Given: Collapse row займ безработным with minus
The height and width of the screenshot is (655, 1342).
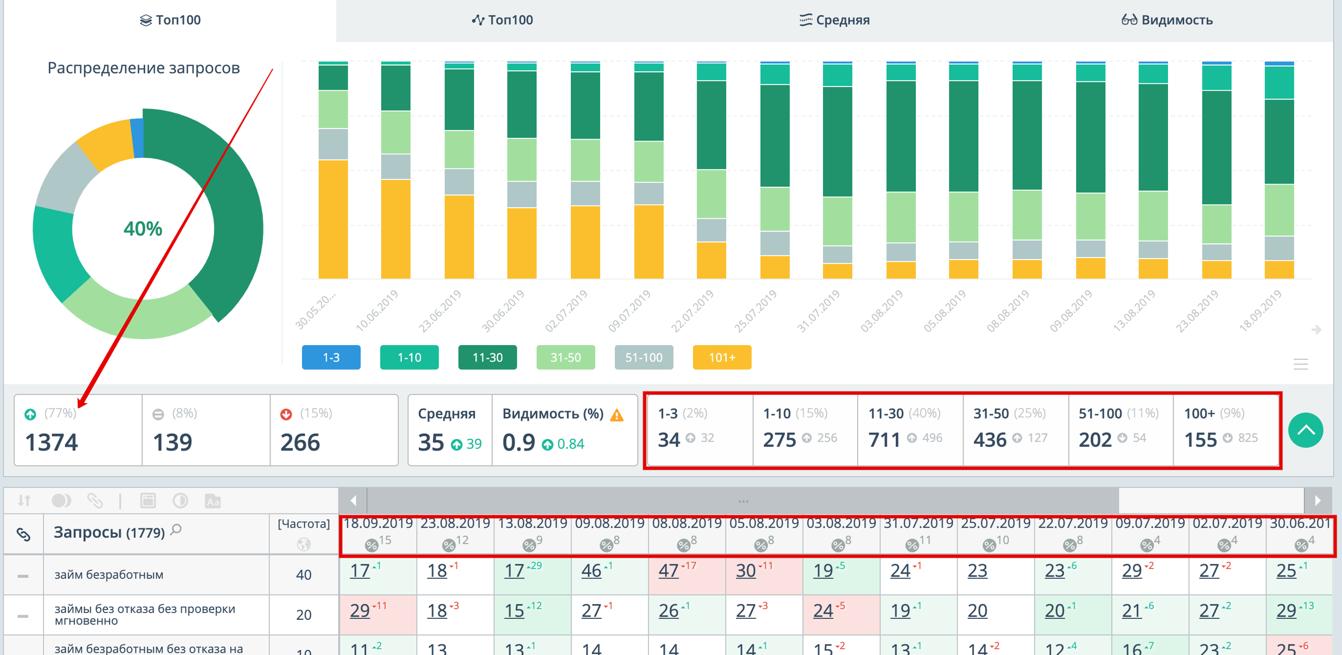Looking at the screenshot, I should tap(23, 576).
